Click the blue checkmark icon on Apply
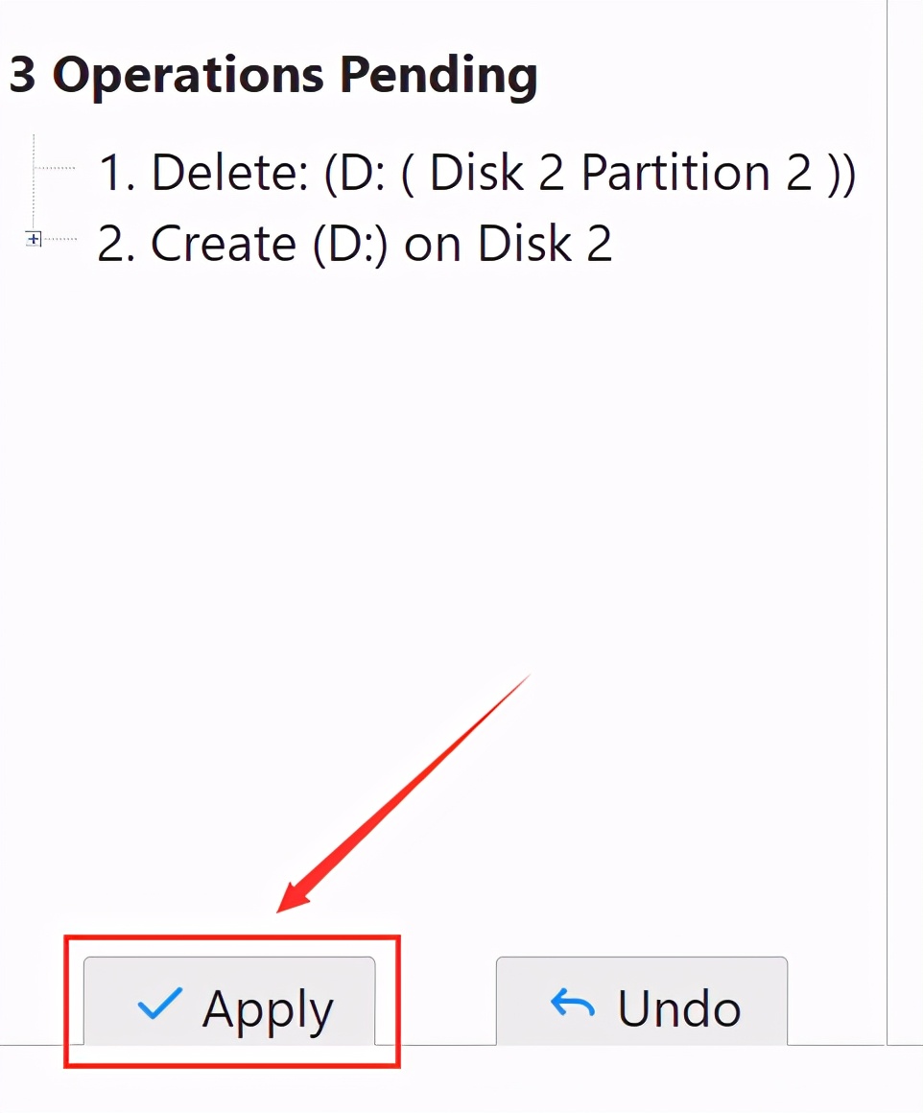The width and height of the screenshot is (923, 1113). coord(159,1006)
